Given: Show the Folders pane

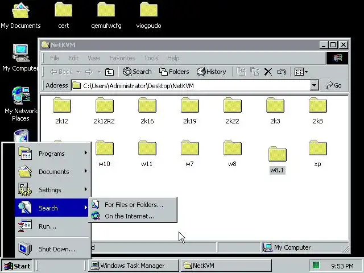Looking at the screenshot, I should pyautogui.click(x=174, y=72).
